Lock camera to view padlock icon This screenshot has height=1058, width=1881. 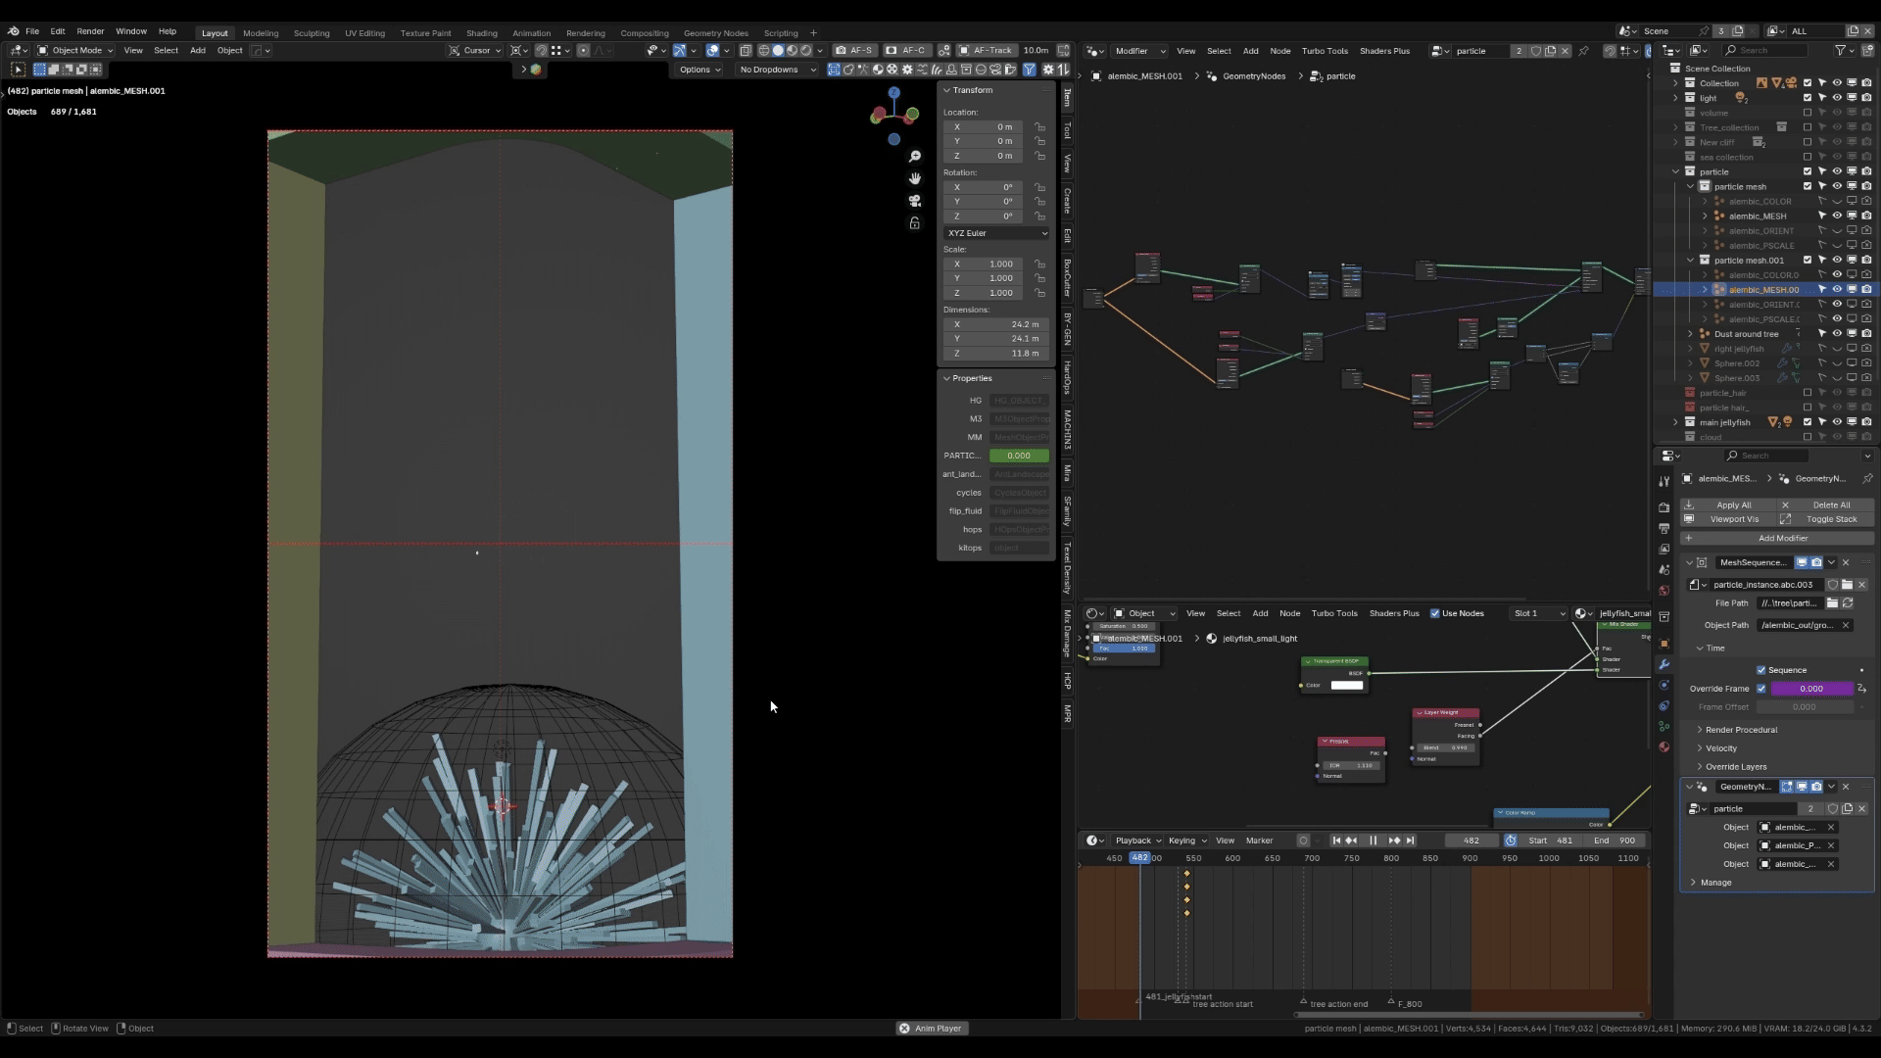click(914, 223)
